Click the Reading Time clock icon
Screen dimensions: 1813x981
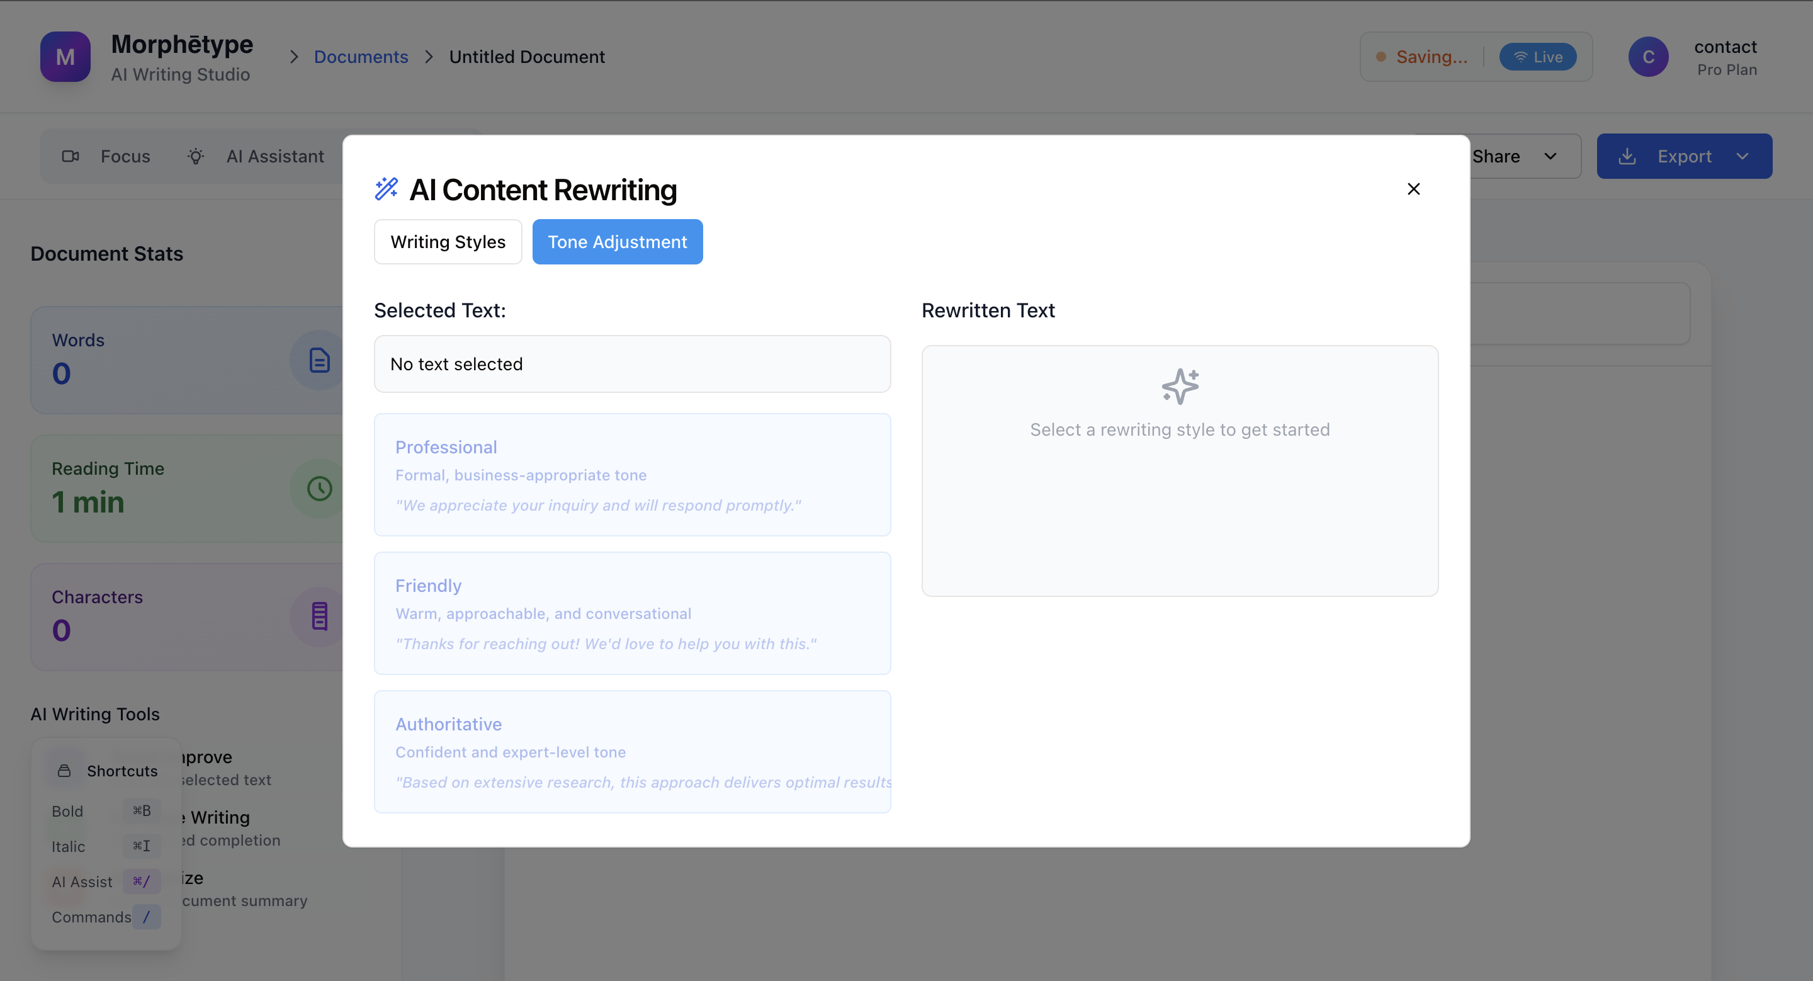tap(319, 489)
